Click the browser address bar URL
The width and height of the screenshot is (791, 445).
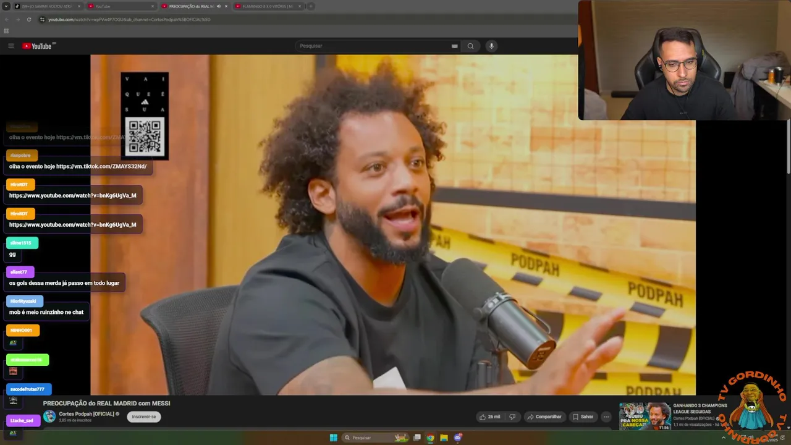click(x=130, y=19)
